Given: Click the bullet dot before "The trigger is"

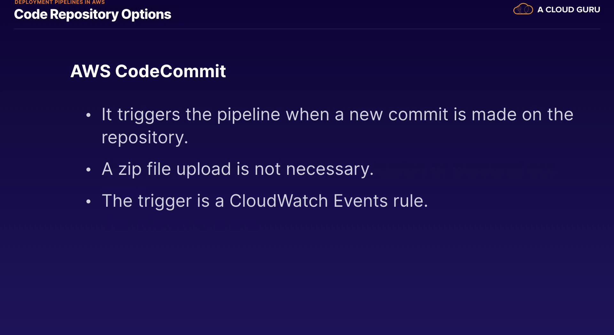Looking at the screenshot, I should [x=89, y=201].
